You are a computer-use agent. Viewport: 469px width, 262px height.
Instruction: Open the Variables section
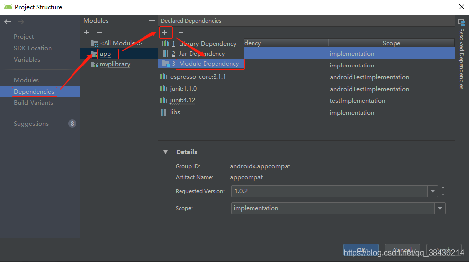pyautogui.click(x=27, y=60)
